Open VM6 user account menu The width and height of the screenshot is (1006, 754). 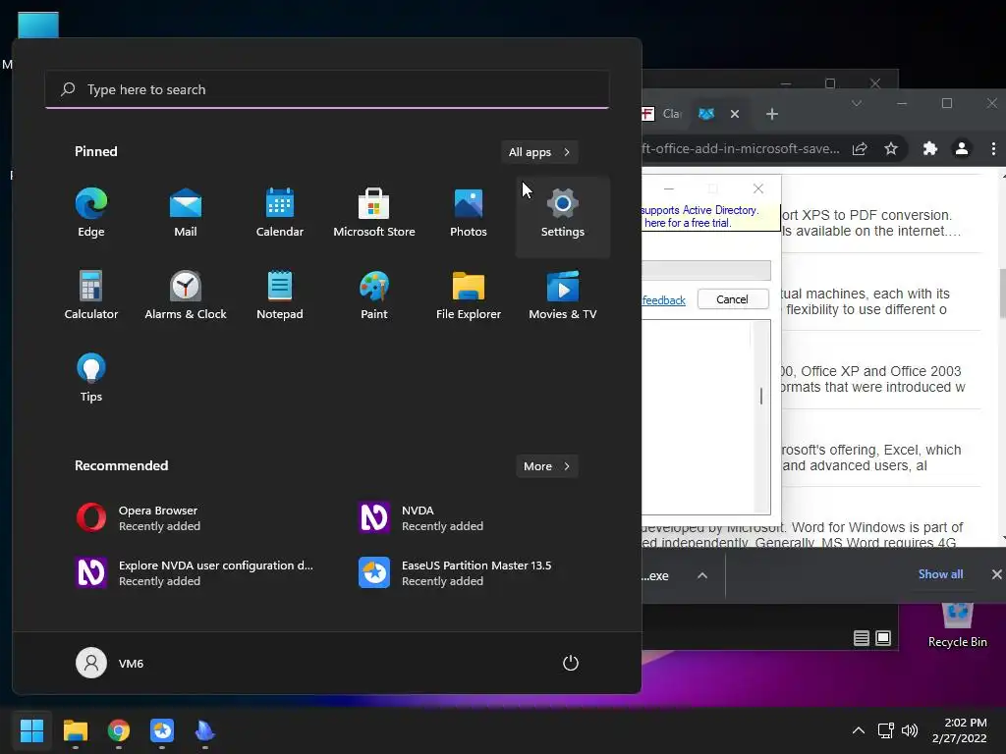pos(110,663)
